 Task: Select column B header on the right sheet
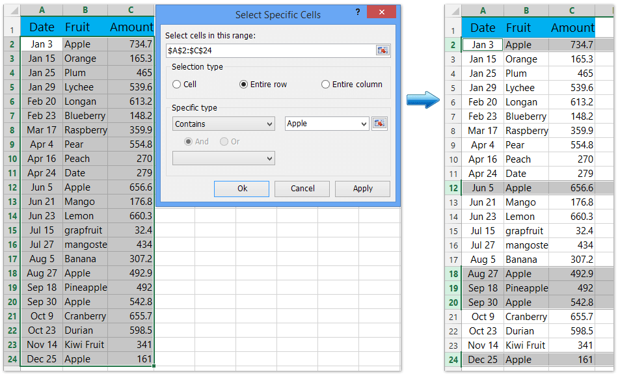coord(526,10)
